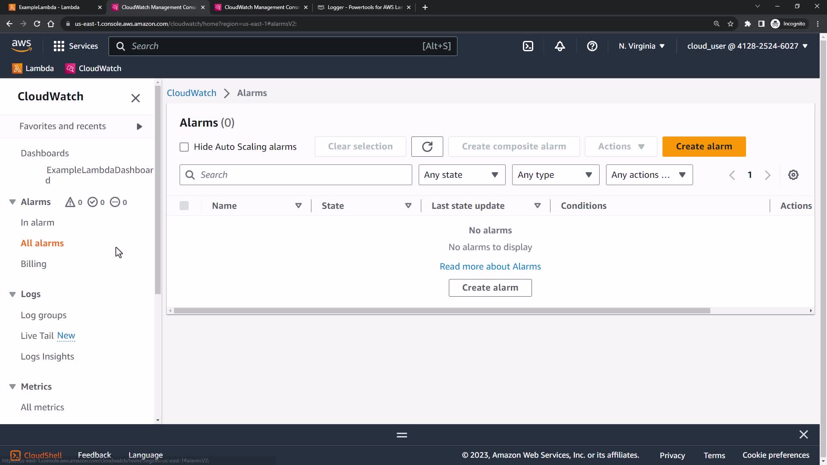
Task: Open the Any type filter dropdown
Action: point(555,175)
